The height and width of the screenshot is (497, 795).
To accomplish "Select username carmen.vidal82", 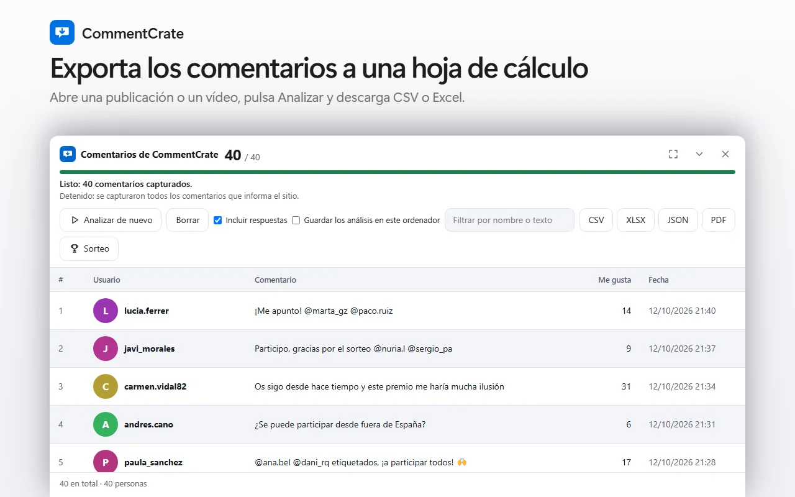I will 155,386.
